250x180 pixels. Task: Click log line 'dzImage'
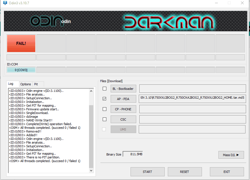click(x=23, y=117)
